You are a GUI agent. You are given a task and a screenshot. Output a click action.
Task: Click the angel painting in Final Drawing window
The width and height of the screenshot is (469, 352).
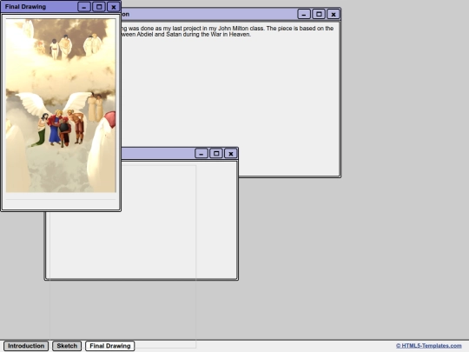(x=61, y=105)
